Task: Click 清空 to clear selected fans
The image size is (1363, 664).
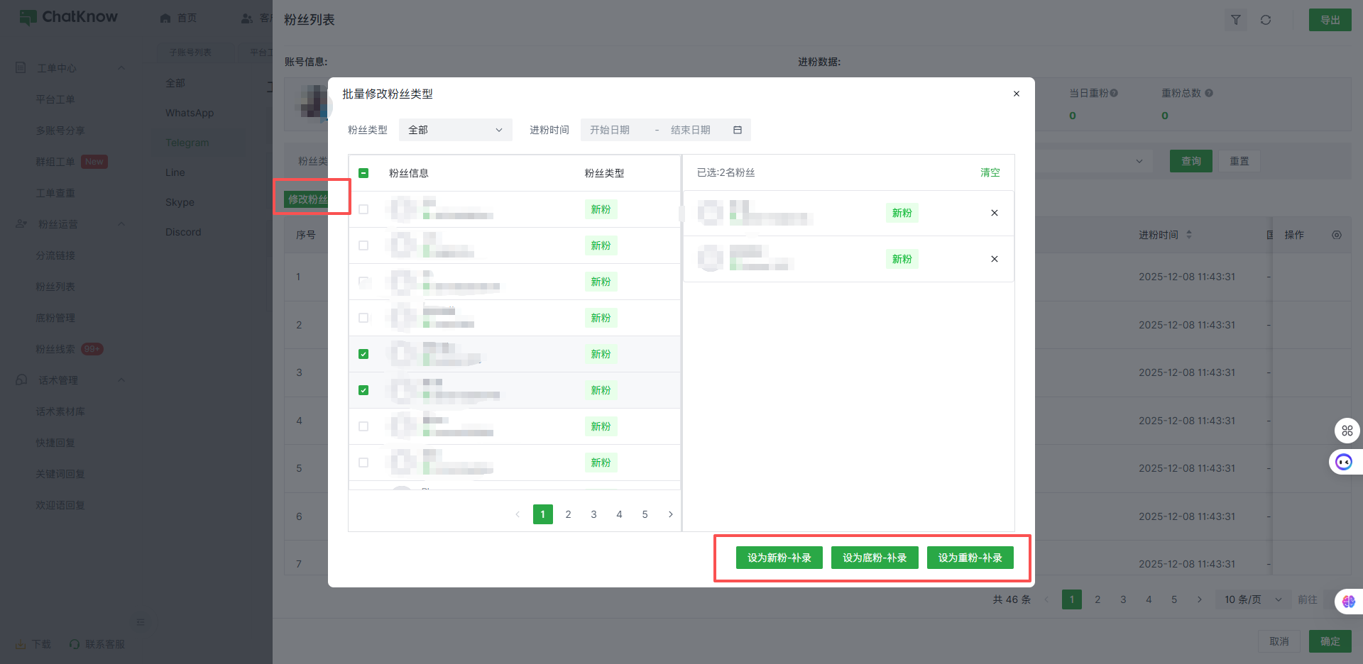Action: (x=990, y=172)
